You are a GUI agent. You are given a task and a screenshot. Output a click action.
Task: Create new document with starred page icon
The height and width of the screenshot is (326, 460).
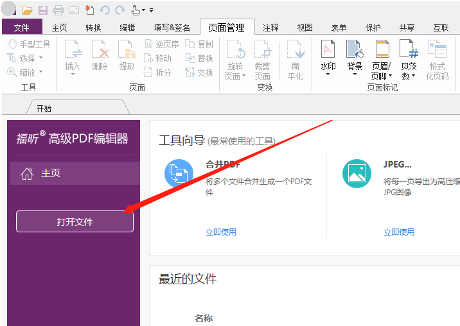click(x=89, y=10)
